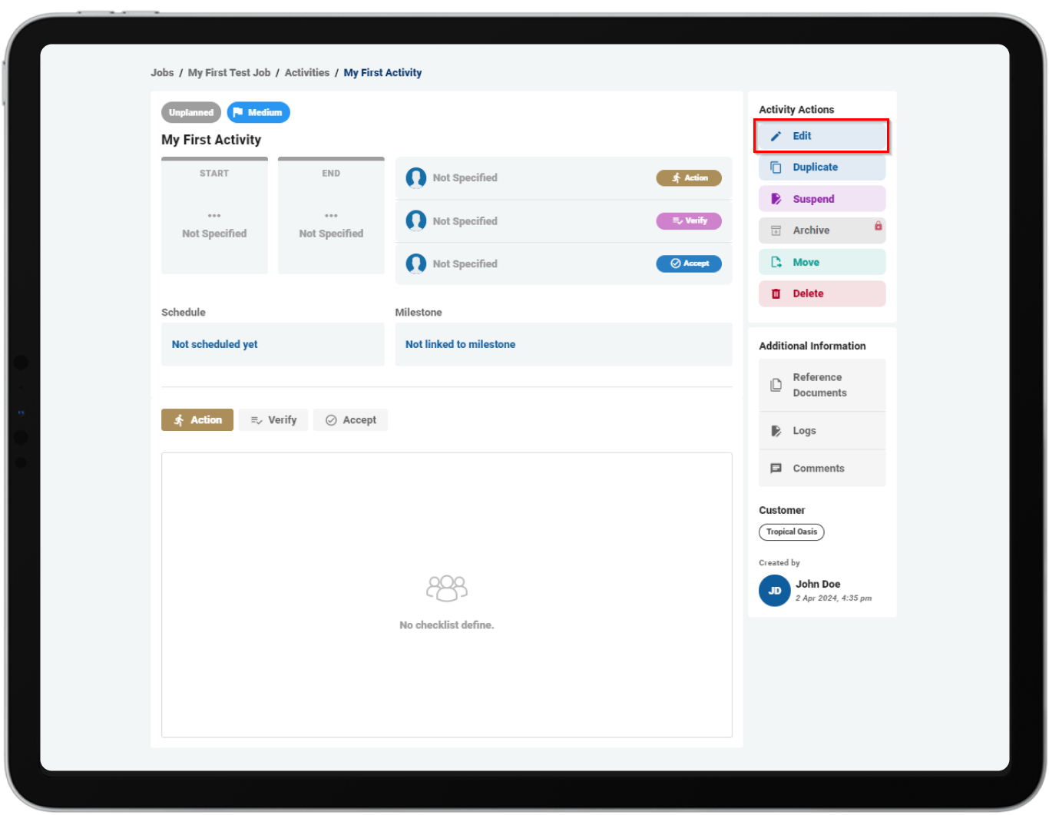Click the Medium priority flag badge
The width and height of the screenshot is (1049, 815).
[x=258, y=112]
